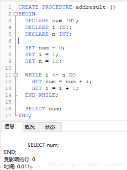Click the PROCEDURE keyword

[x=57, y=7]
